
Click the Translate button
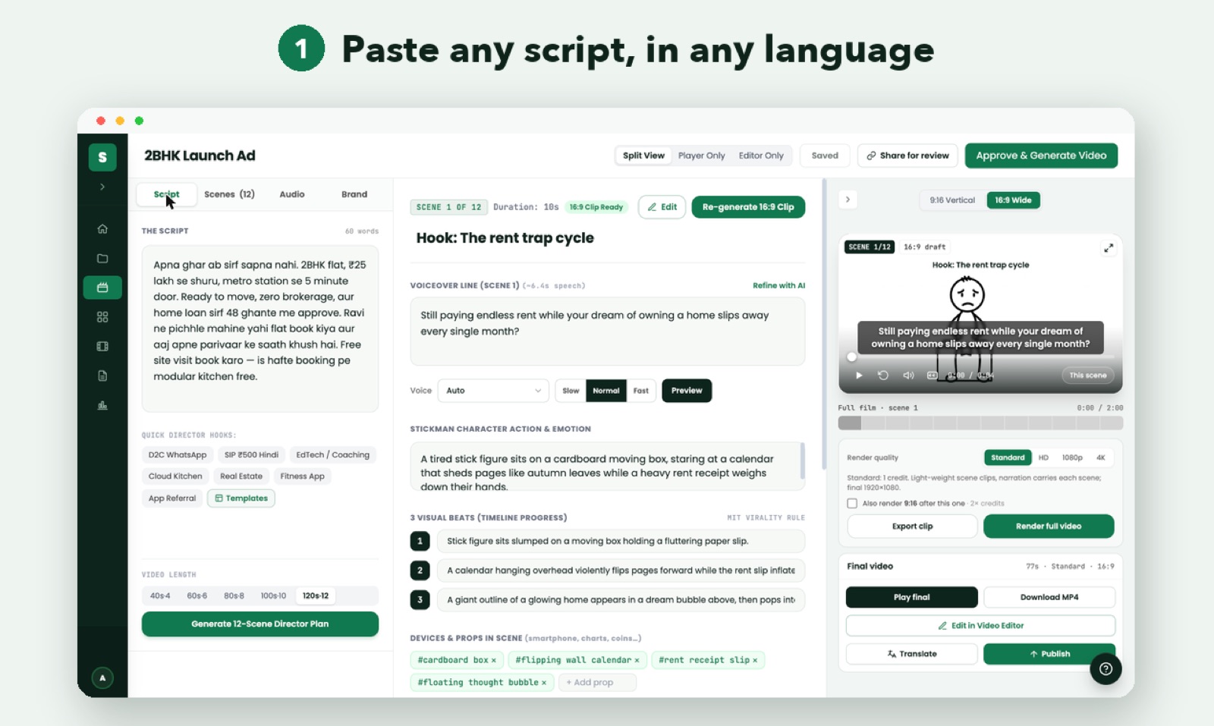[x=912, y=654]
